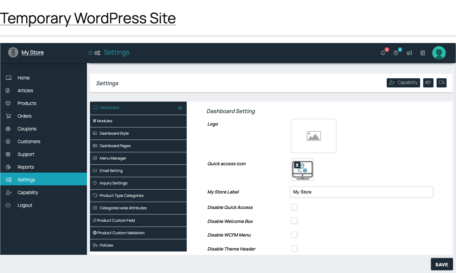Follow the Temporary WordPress Site link

point(88,18)
